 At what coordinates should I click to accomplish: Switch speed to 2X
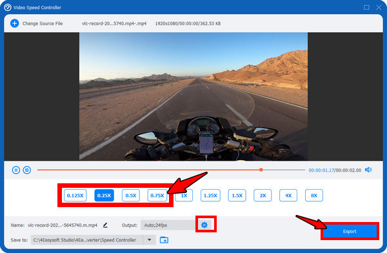[263, 196]
